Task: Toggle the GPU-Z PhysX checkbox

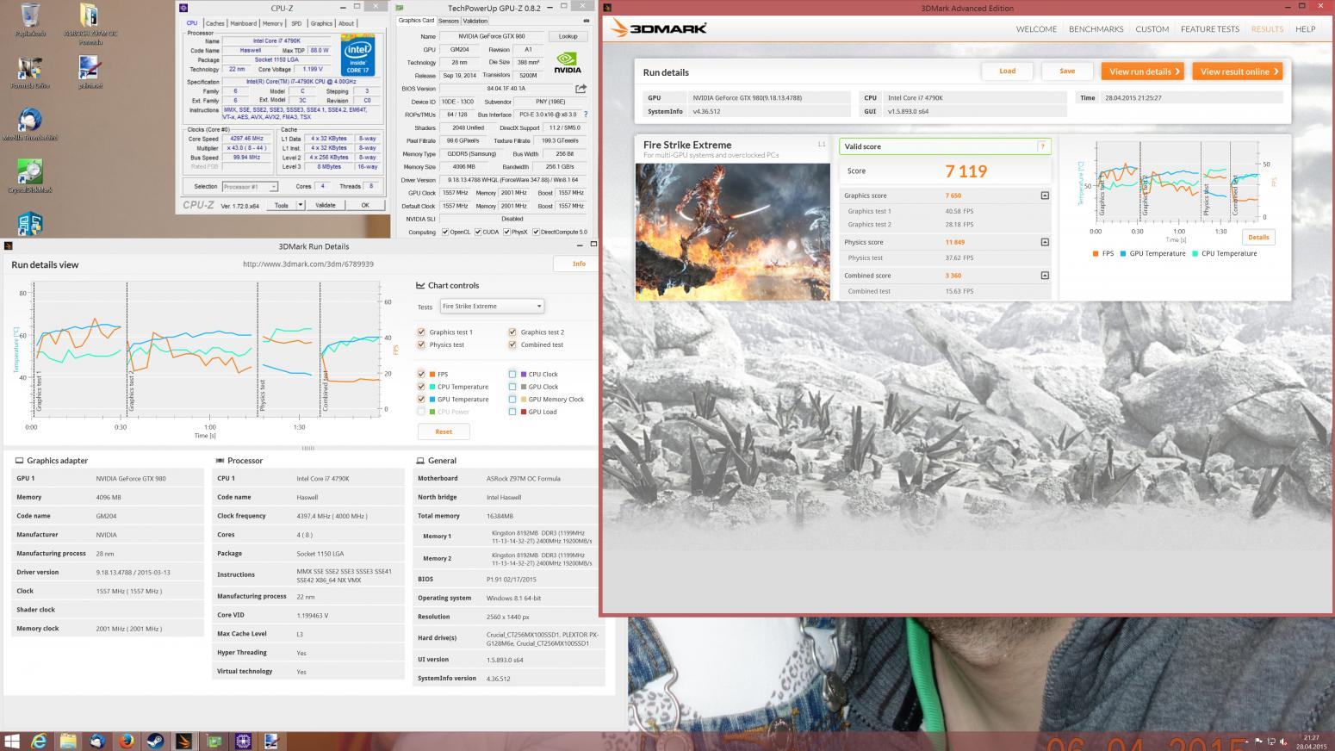Action: point(507,232)
